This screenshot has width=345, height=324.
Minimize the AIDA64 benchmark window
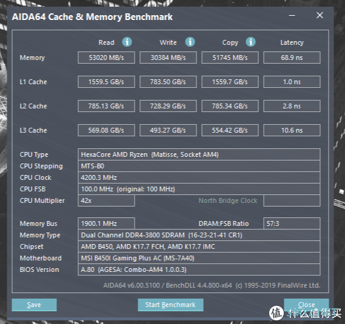(x=292, y=15)
